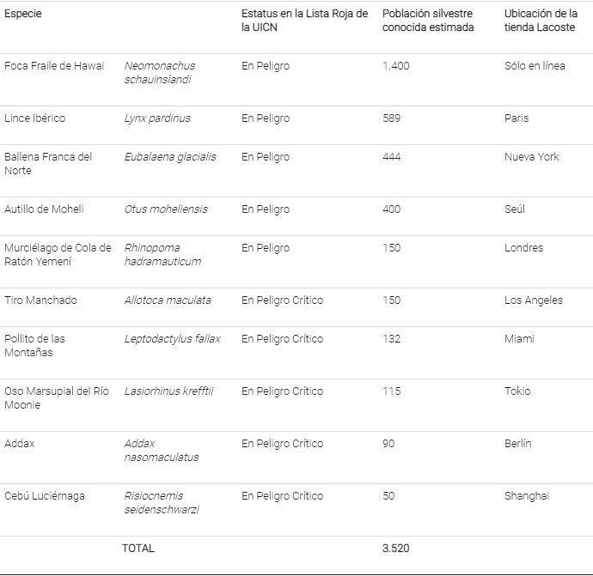The image size is (593, 576).
Task: Click the Autillo de Moheli row name
Action: click(44, 209)
